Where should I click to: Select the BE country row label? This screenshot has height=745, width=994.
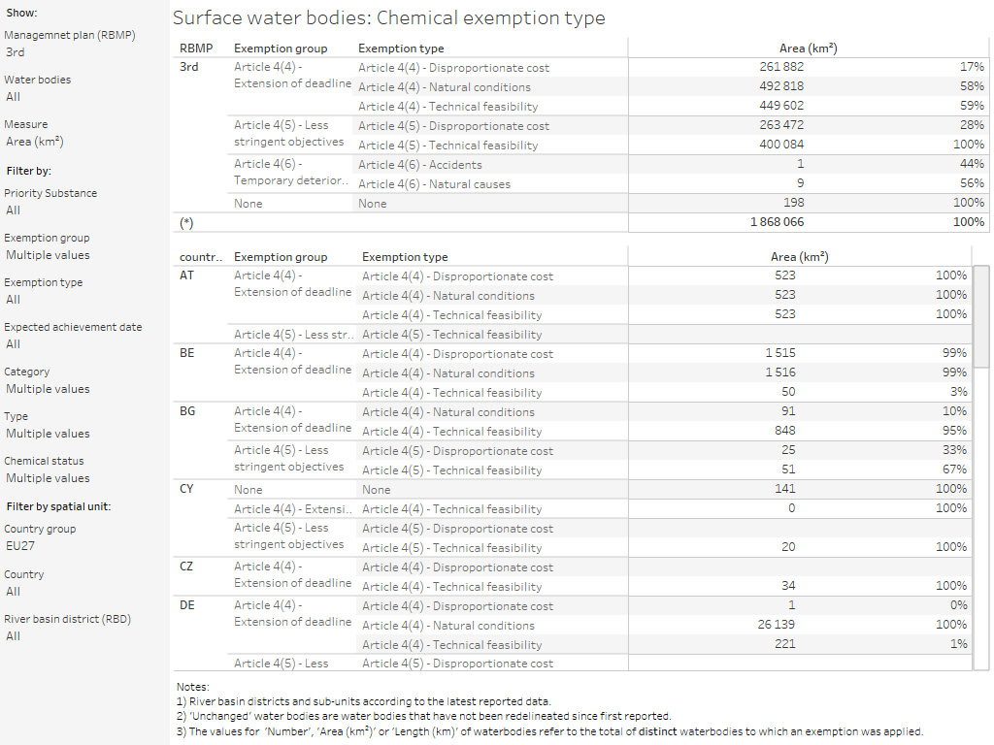click(186, 353)
